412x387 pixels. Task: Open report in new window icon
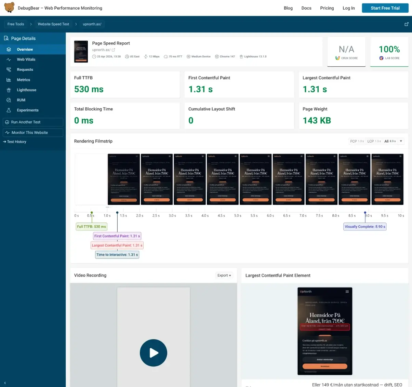[x=407, y=24]
